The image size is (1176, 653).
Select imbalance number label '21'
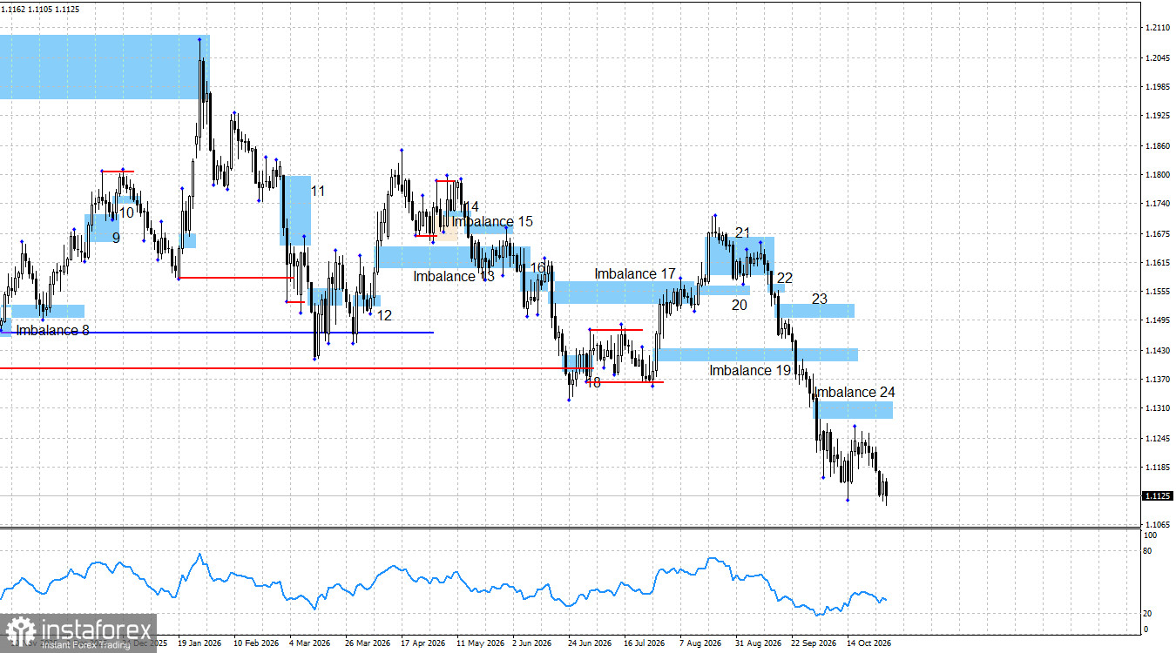click(x=742, y=232)
